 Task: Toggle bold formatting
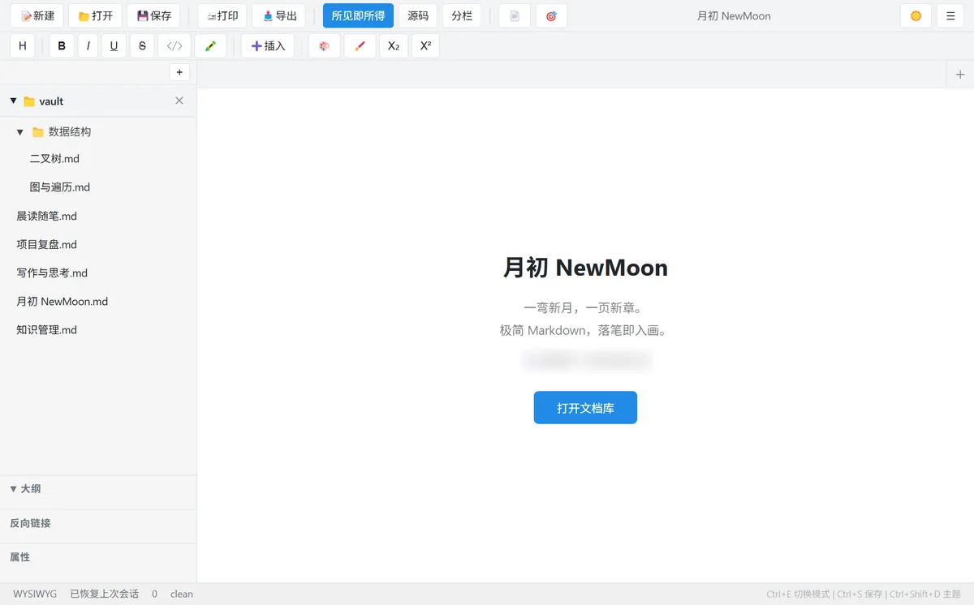tap(62, 45)
